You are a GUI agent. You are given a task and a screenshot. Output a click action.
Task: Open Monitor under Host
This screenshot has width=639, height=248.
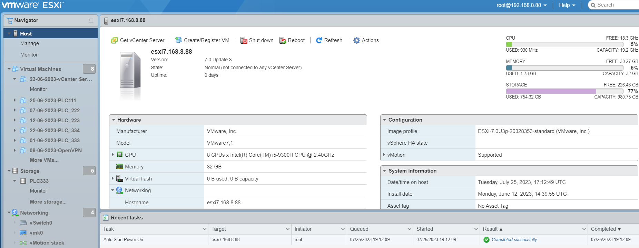[29, 55]
